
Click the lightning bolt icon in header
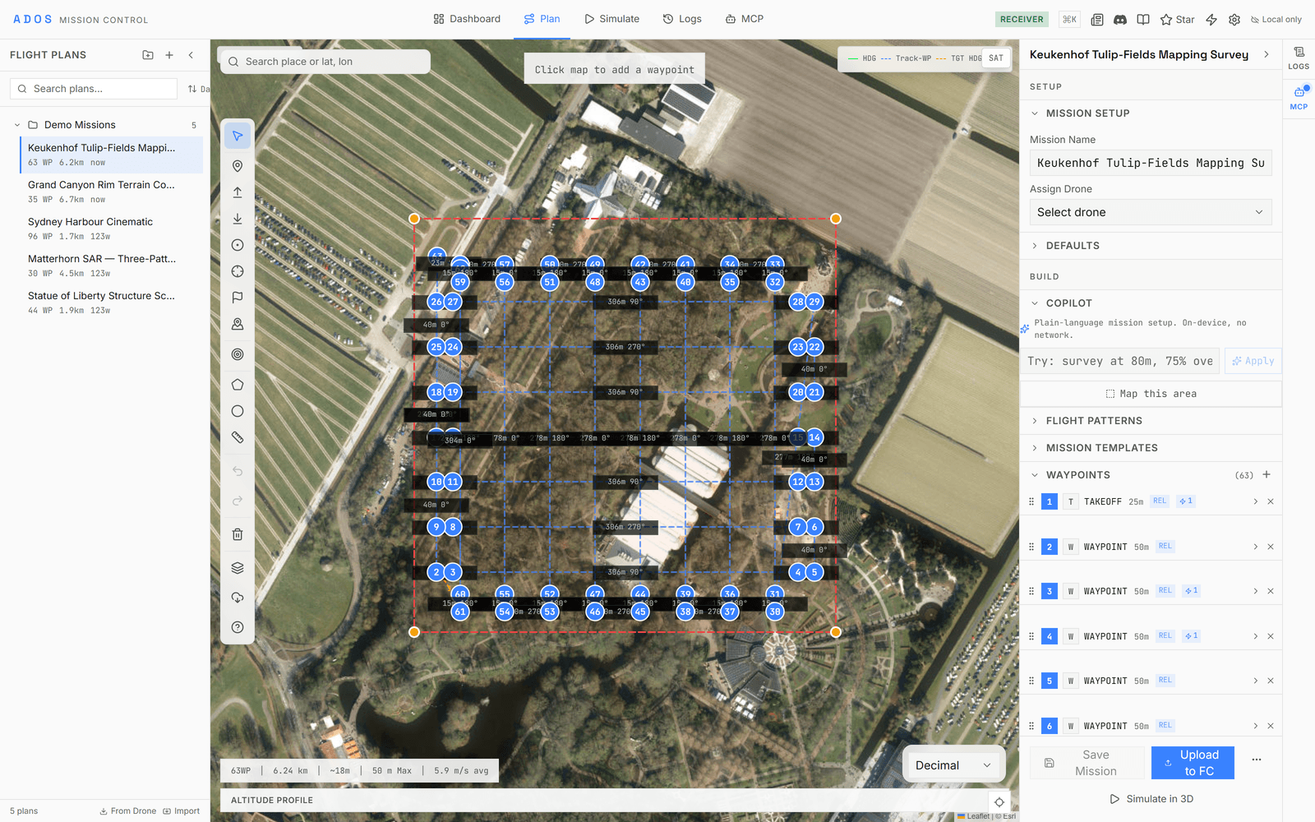(1211, 19)
